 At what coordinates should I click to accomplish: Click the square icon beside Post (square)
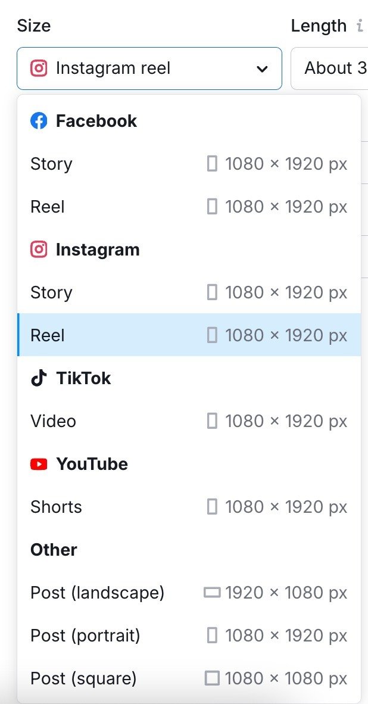213,678
